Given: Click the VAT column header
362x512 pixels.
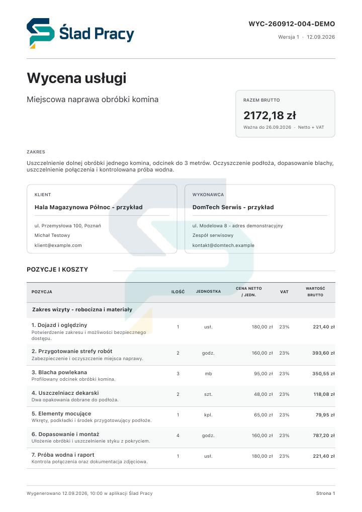Looking at the screenshot, I should [x=284, y=292].
